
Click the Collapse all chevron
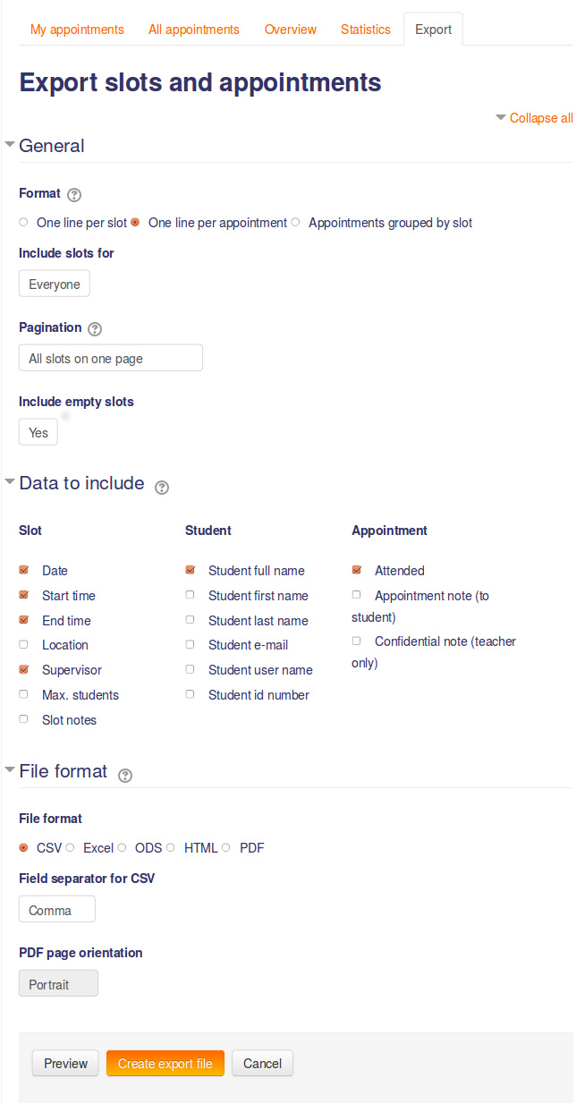pyautogui.click(x=501, y=117)
